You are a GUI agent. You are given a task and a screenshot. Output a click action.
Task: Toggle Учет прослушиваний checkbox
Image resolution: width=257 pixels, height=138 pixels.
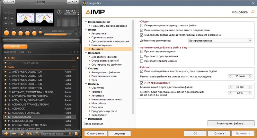[142, 83]
